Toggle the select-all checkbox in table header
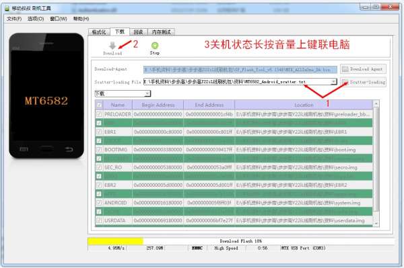Image resolution: width=404 pixels, height=268 pixels. pyautogui.click(x=99, y=105)
